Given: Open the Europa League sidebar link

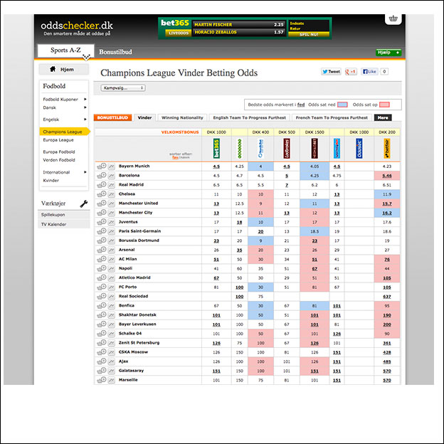Looking at the screenshot, I should 58,140.
